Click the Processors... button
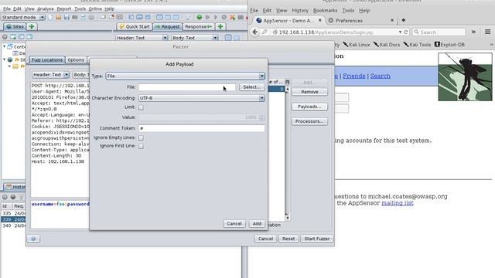 [309, 121]
